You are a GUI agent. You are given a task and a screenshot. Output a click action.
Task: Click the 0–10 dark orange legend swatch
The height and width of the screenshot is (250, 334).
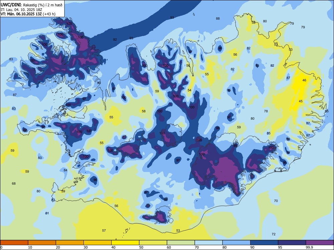(x=14, y=243)
